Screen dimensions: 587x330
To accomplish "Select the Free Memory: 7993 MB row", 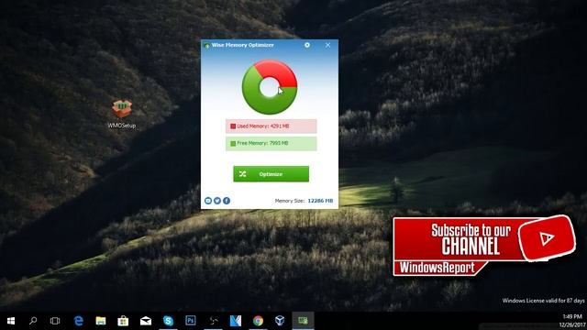I will click(271, 143).
